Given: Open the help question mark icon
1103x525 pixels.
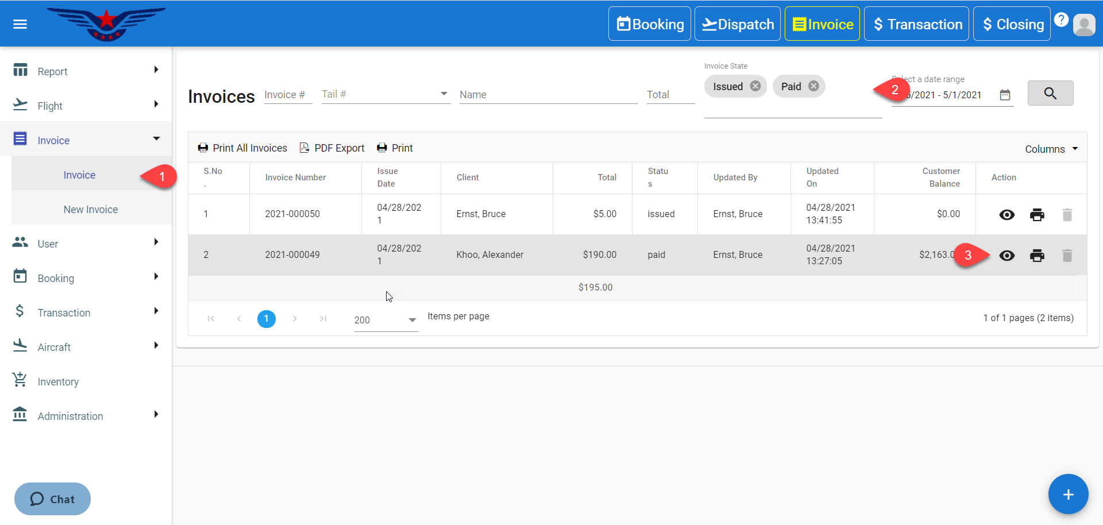Looking at the screenshot, I should point(1061,20).
